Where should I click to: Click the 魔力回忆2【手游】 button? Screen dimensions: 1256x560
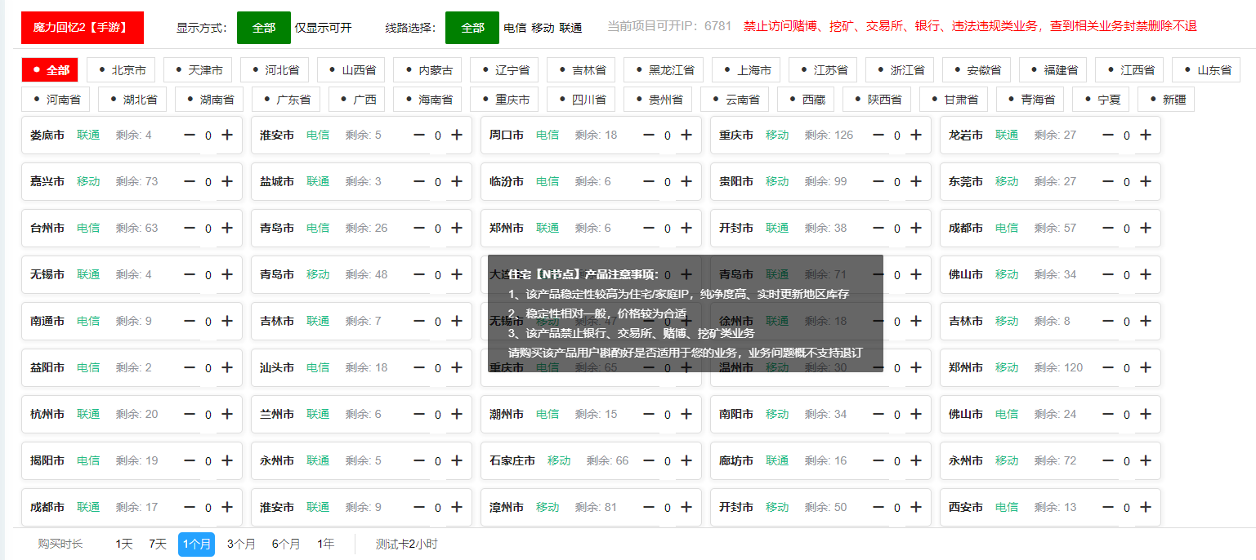[x=79, y=27]
